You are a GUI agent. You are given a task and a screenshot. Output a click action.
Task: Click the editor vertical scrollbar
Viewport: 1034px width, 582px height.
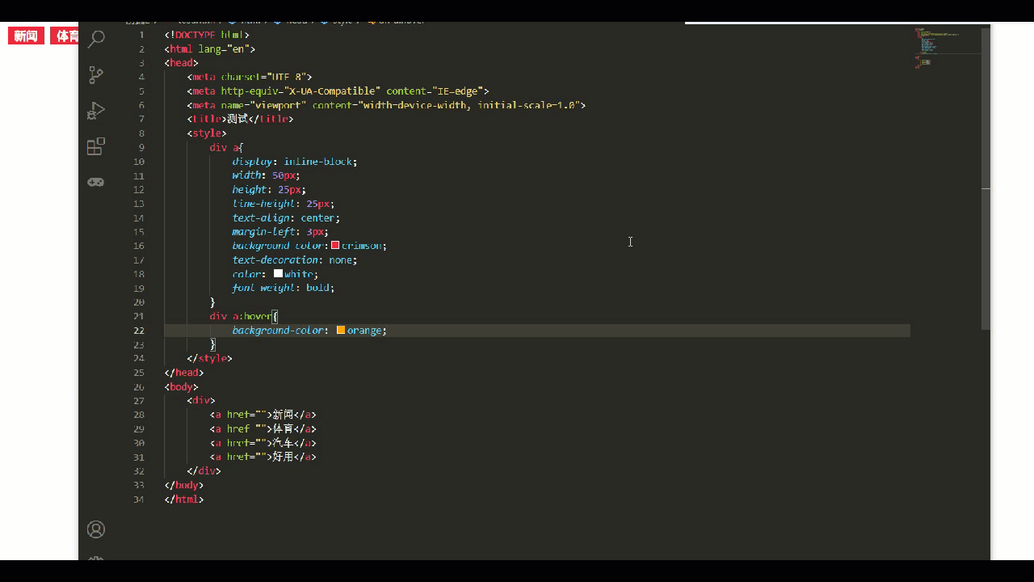(x=986, y=178)
